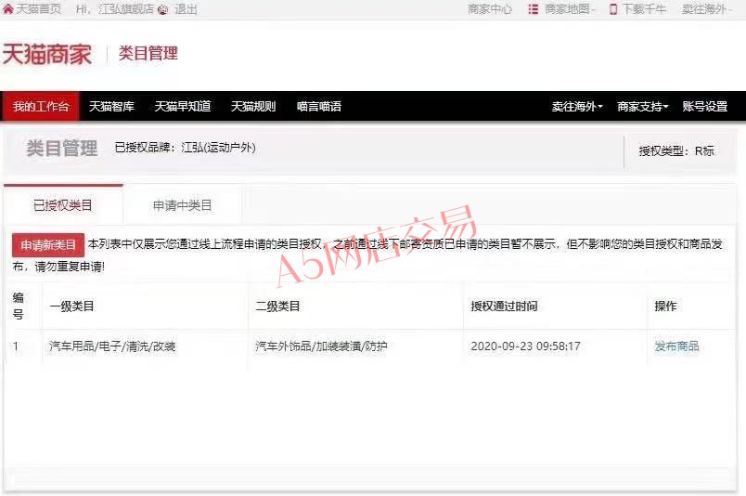Click the 一级类目 column header
746x496 pixels.
pyautogui.click(x=71, y=306)
